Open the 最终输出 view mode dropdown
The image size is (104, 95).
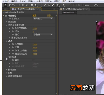click(43, 19)
